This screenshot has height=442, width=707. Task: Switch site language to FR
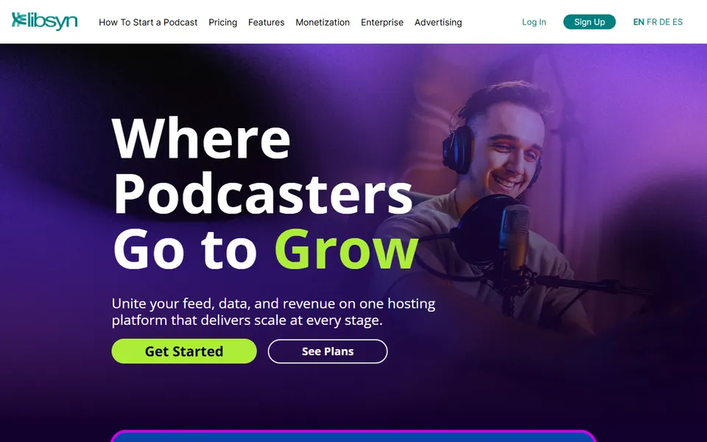point(652,21)
